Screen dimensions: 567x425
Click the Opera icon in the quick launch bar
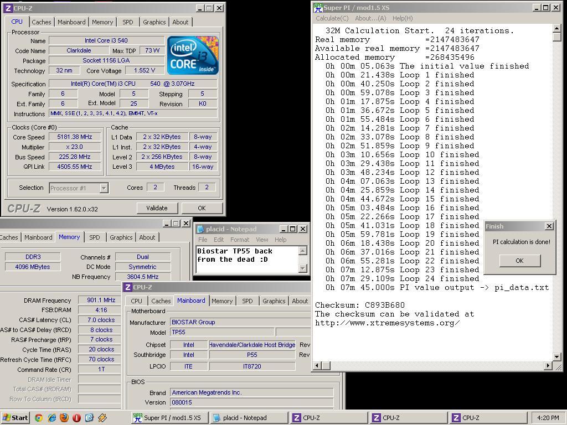(76, 417)
